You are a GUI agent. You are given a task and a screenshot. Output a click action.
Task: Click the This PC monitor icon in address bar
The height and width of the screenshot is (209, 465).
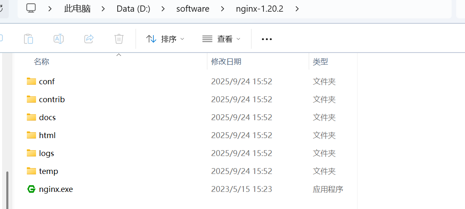31,8
